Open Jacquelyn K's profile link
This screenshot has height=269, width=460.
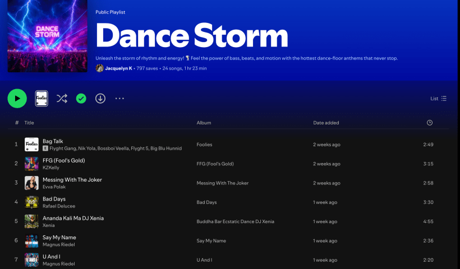[118, 68]
